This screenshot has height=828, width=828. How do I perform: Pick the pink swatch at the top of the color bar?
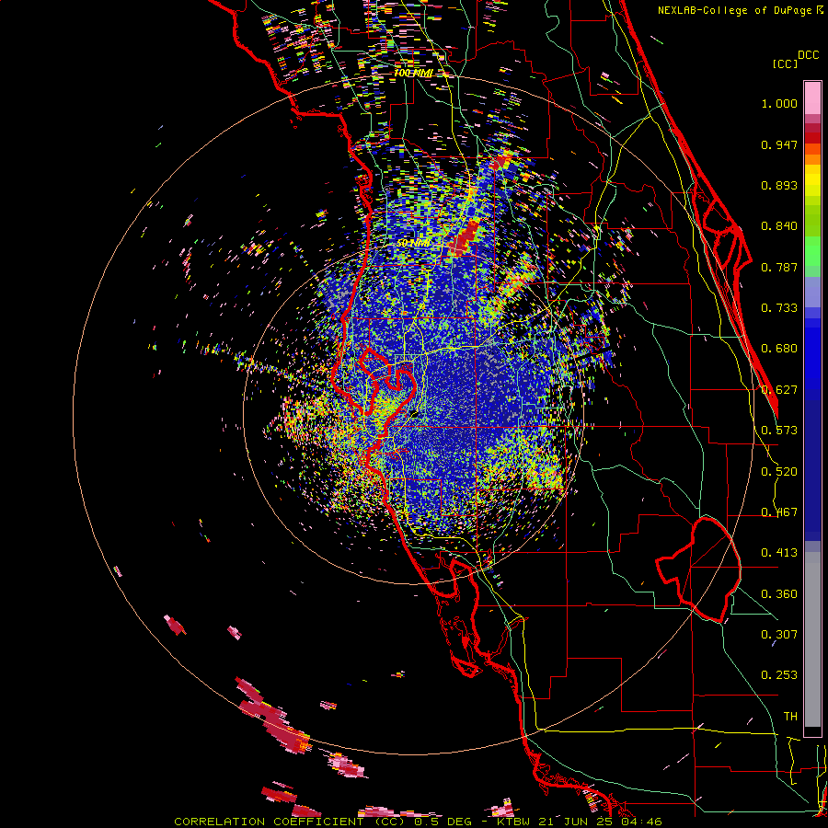pyautogui.click(x=812, y=98)
